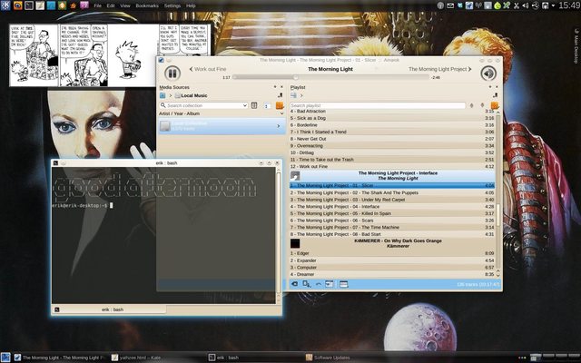Select track '12 - Work out Fine'

tap(392, 167)
